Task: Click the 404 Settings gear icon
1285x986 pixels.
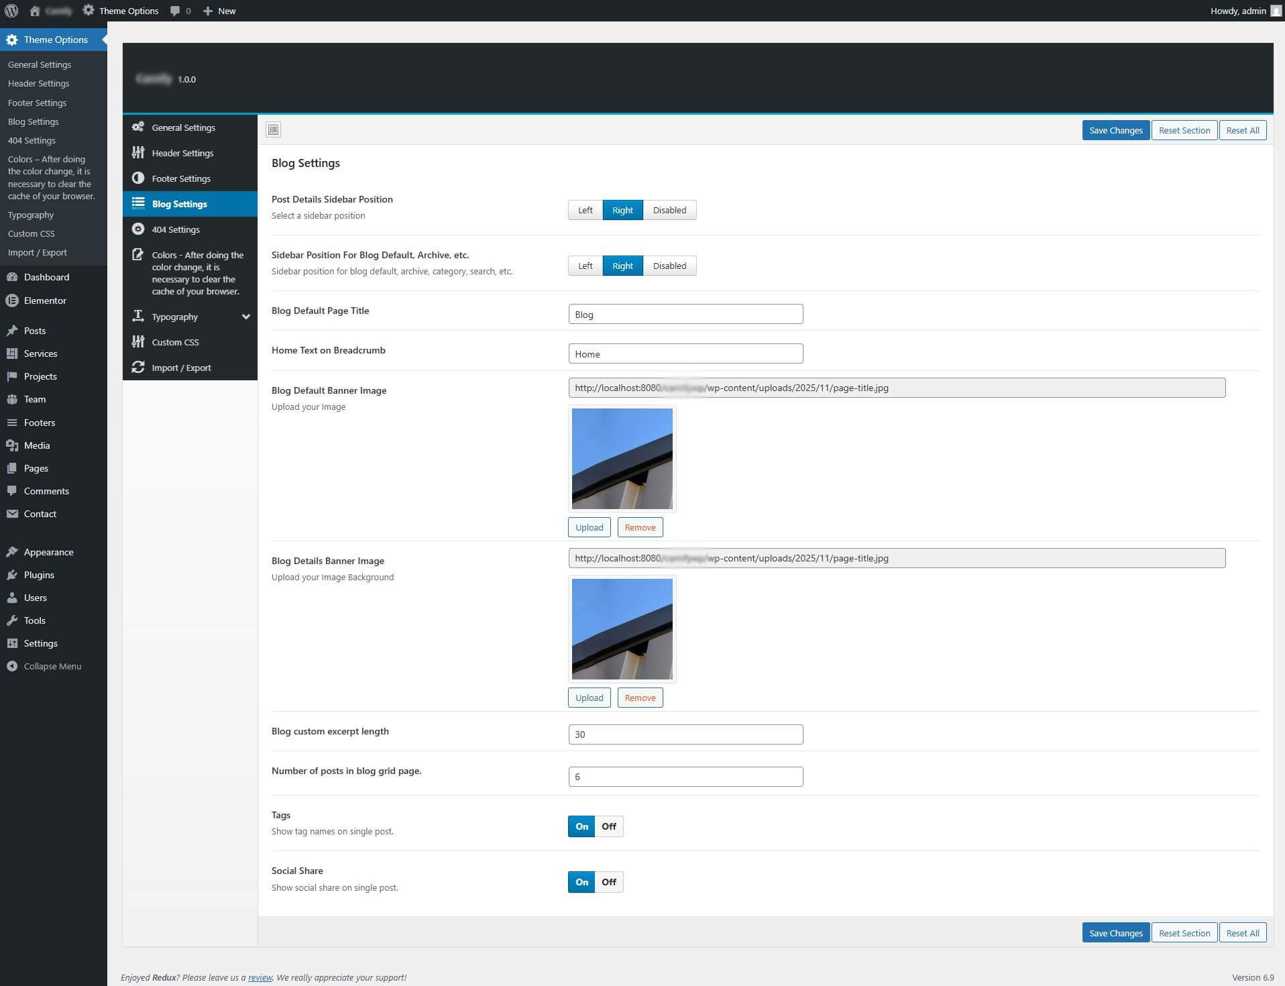Action: tap(138, 229)
